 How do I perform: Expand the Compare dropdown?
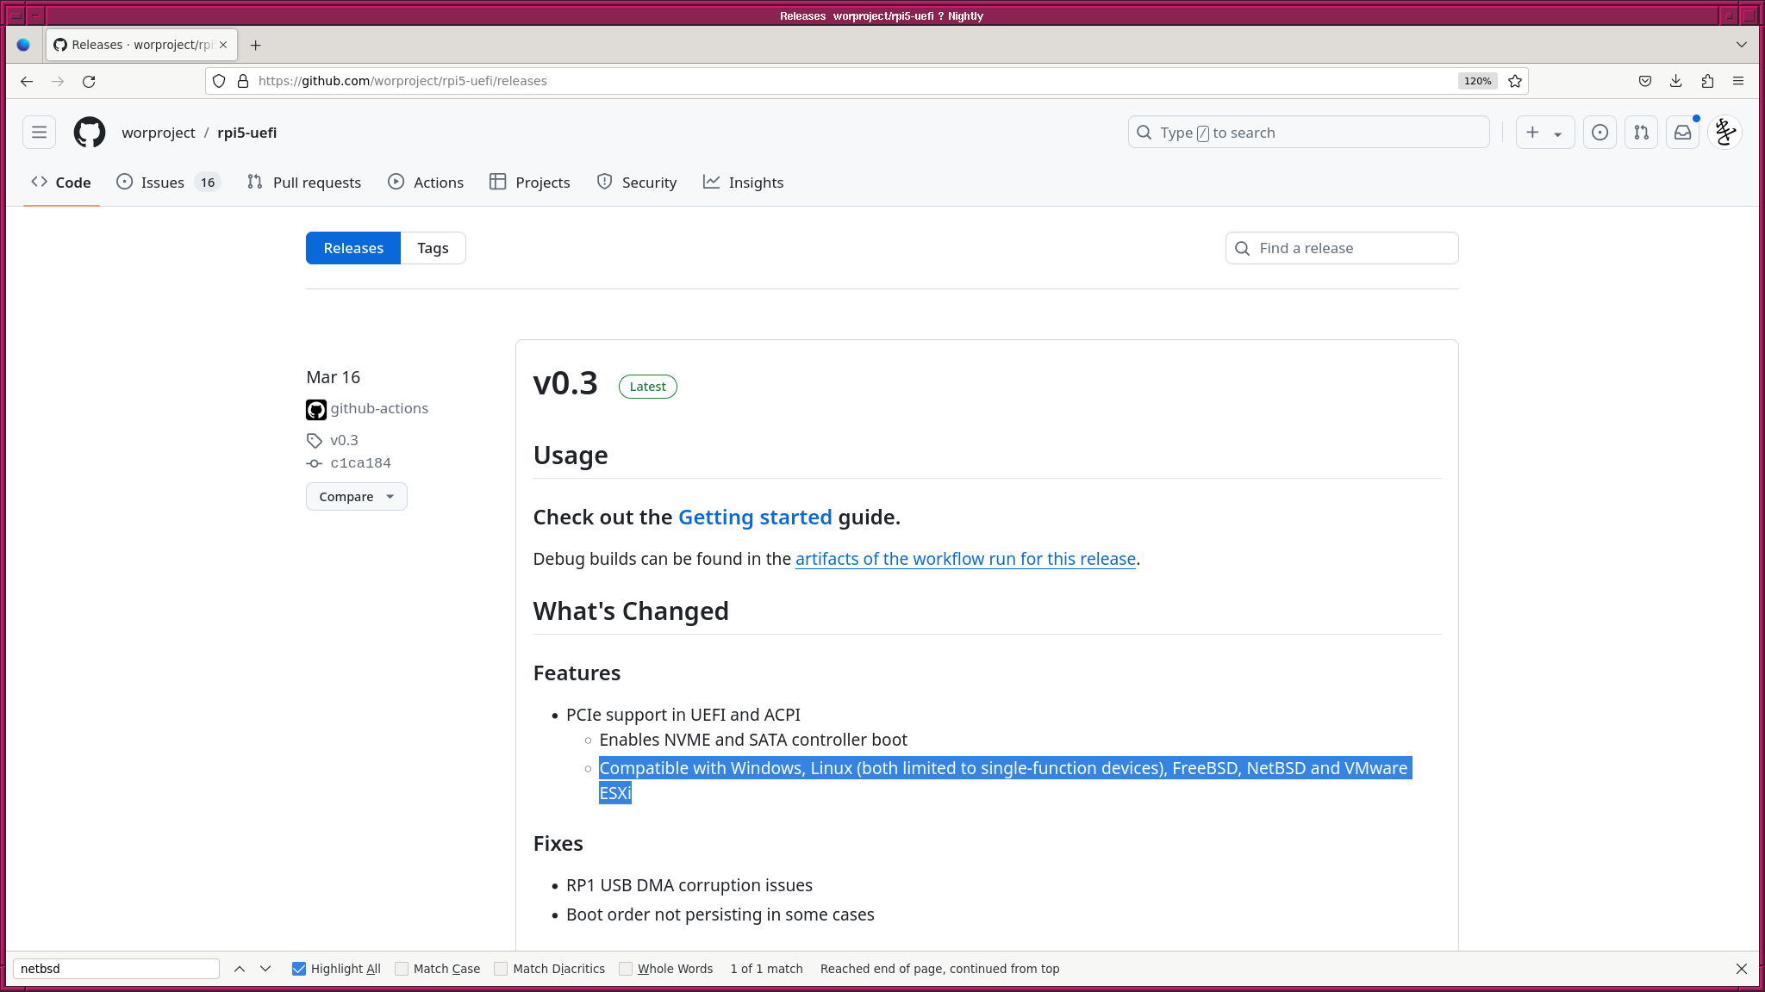(357, 497)
